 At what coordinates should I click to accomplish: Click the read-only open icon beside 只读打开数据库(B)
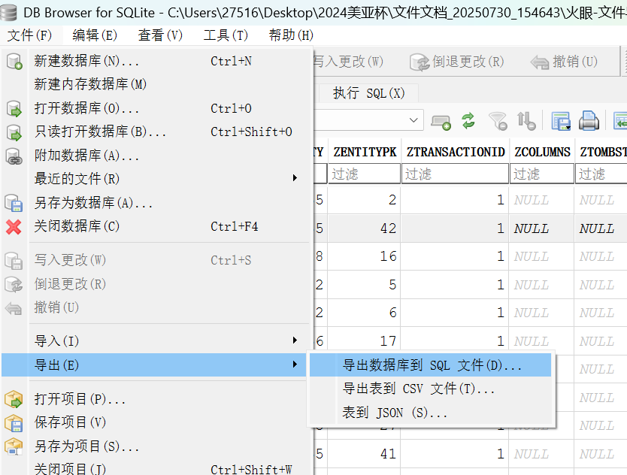pyautogui.click(x=14, y=132)
